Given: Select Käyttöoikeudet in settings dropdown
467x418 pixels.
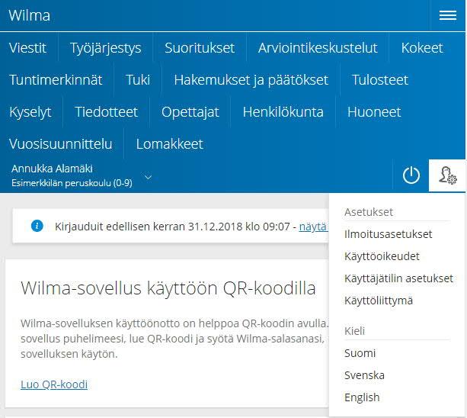Looking at the screenshot, I should point(382,256).
